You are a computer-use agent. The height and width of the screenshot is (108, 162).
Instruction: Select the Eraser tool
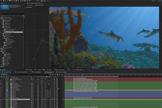25,1
